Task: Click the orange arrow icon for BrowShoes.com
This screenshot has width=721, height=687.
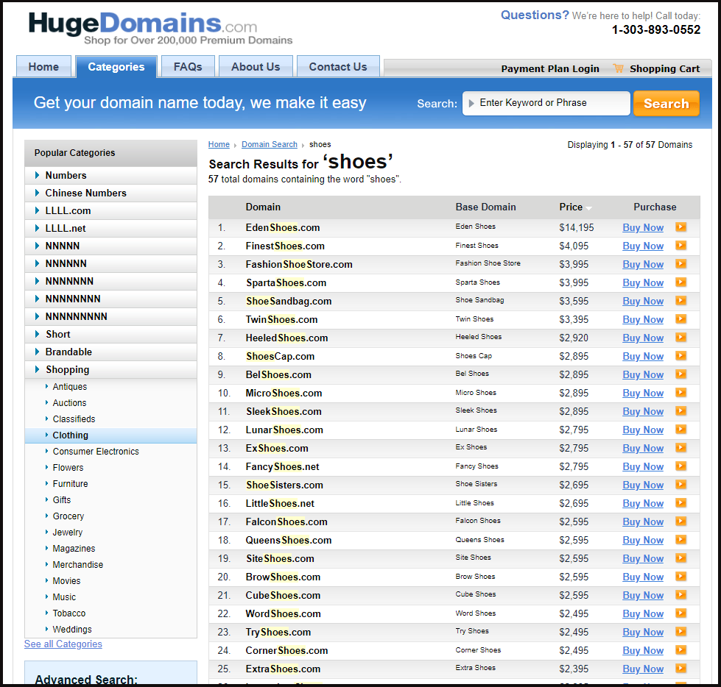Action: [681, 576]
